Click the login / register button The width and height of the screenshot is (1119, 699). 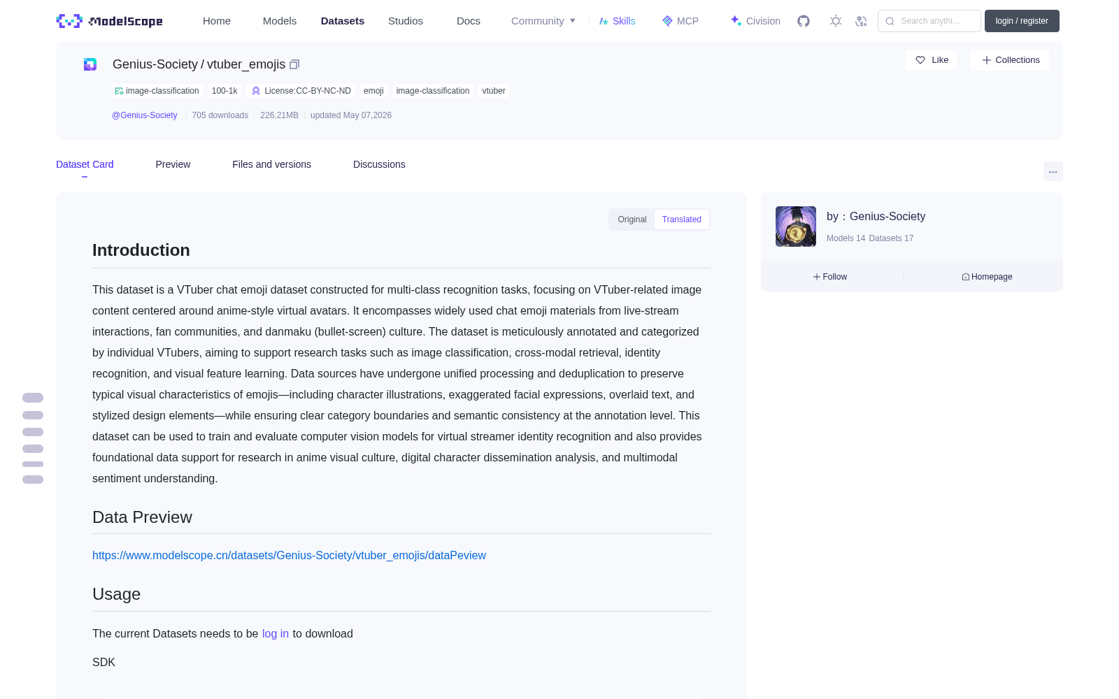click(x=1022, y=21)
